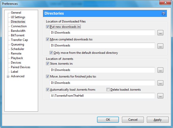The image size is (173, 128).
Task: Browse folder for Put new downloads in
Action: click(160, 33)
